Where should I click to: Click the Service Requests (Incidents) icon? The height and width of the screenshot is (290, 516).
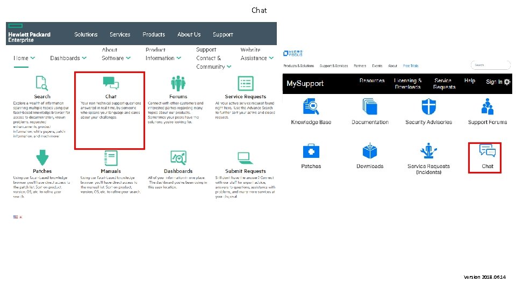(x=428, y=150)
